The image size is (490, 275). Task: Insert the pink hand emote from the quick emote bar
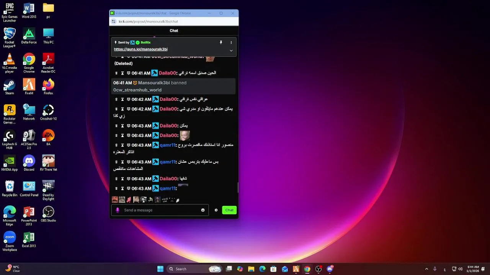pyautogui.click(x=129, y=200)
